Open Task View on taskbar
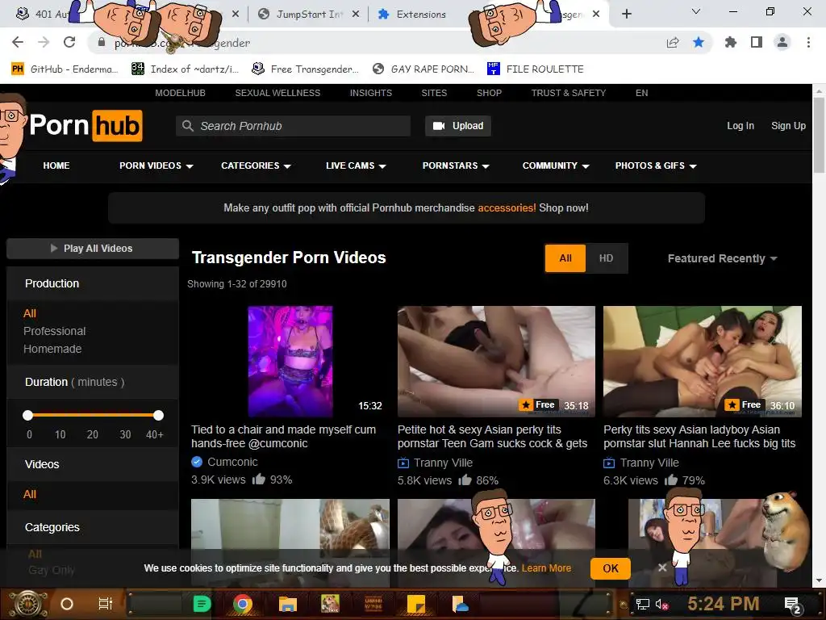Viewport: 826px width, 620px height. tap(106, 604)
